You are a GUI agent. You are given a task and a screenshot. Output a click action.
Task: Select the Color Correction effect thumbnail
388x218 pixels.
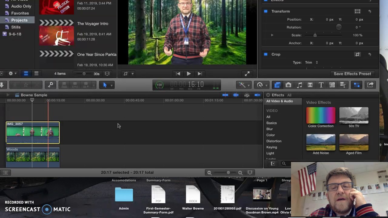tap(321, 115)
